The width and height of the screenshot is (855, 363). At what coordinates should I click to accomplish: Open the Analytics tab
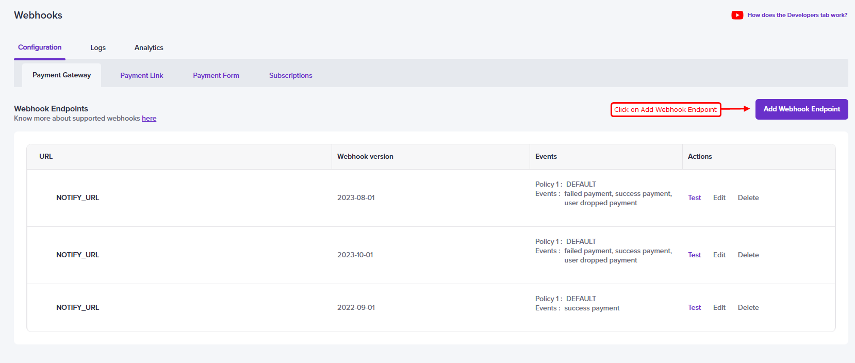coord(149,47)
